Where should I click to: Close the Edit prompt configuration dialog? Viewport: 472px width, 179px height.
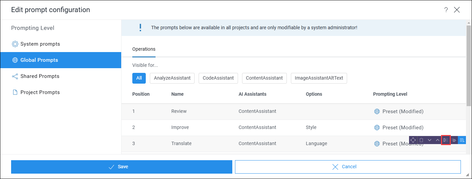tap(457, 10)
